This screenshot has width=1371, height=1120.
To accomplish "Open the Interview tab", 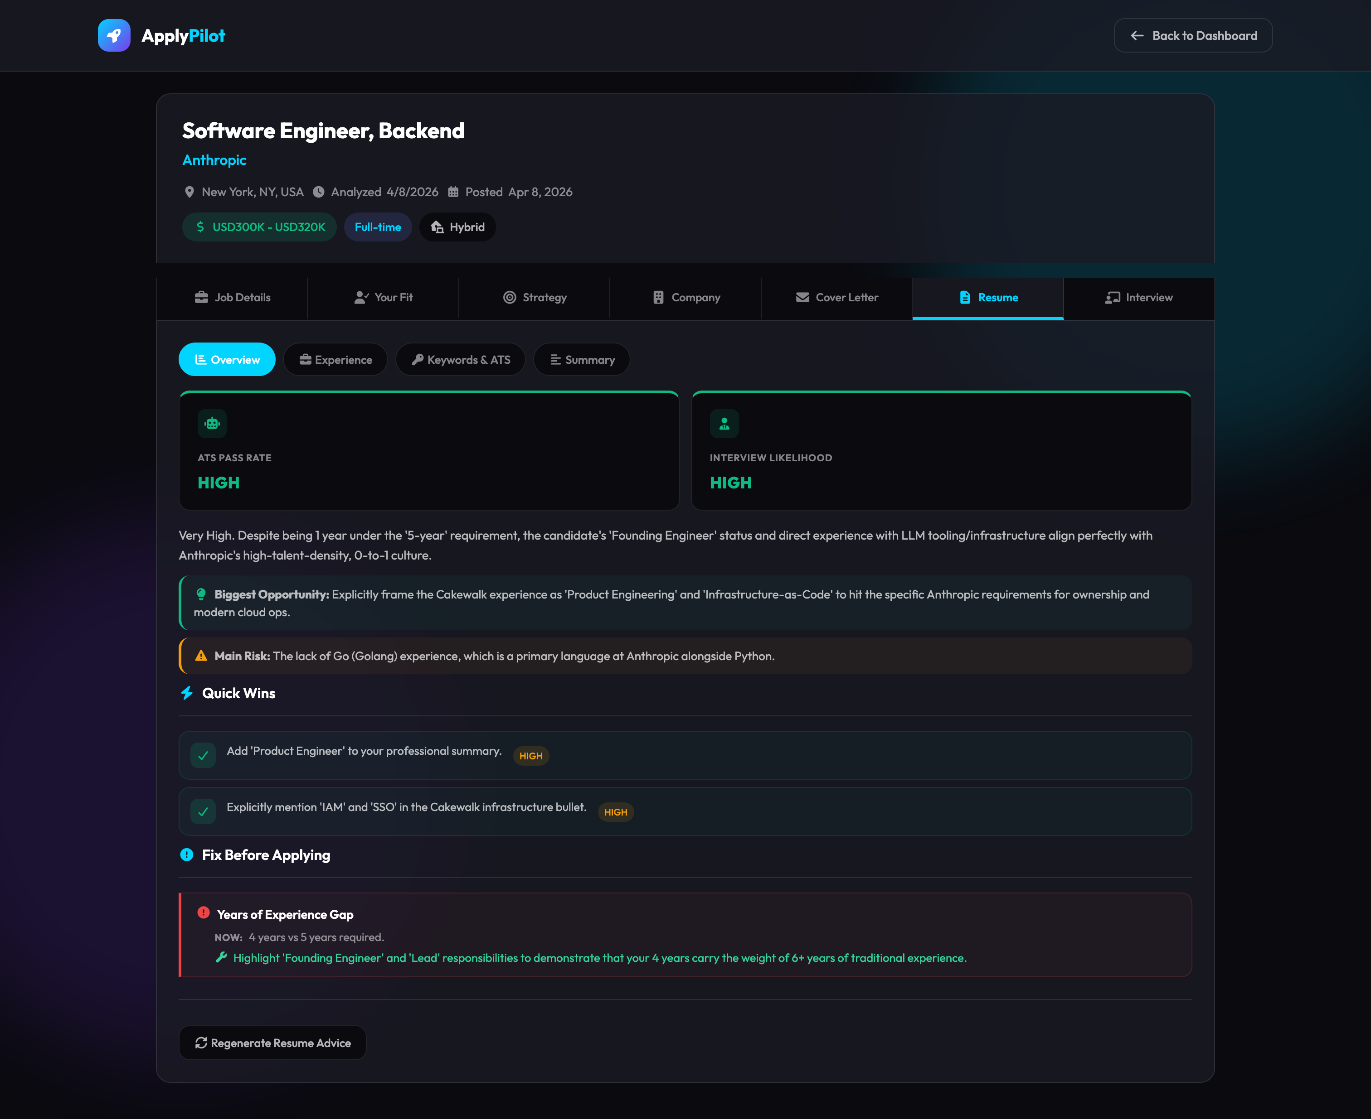I will [1138, 297].
